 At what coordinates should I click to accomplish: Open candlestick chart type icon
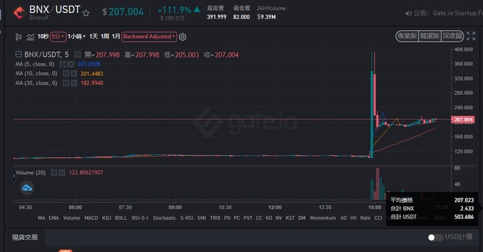point(19,37)
